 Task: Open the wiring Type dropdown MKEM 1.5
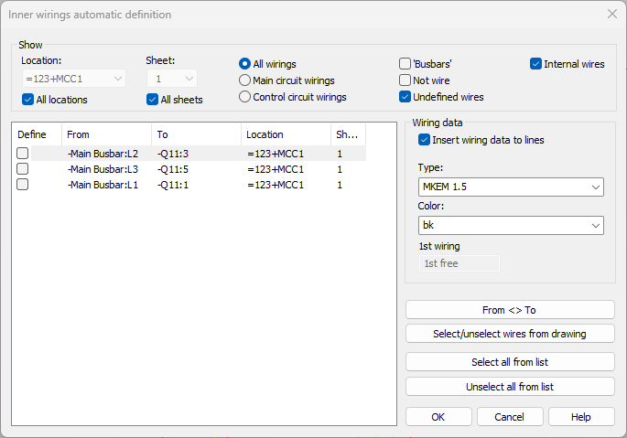(x=510, y=187)
